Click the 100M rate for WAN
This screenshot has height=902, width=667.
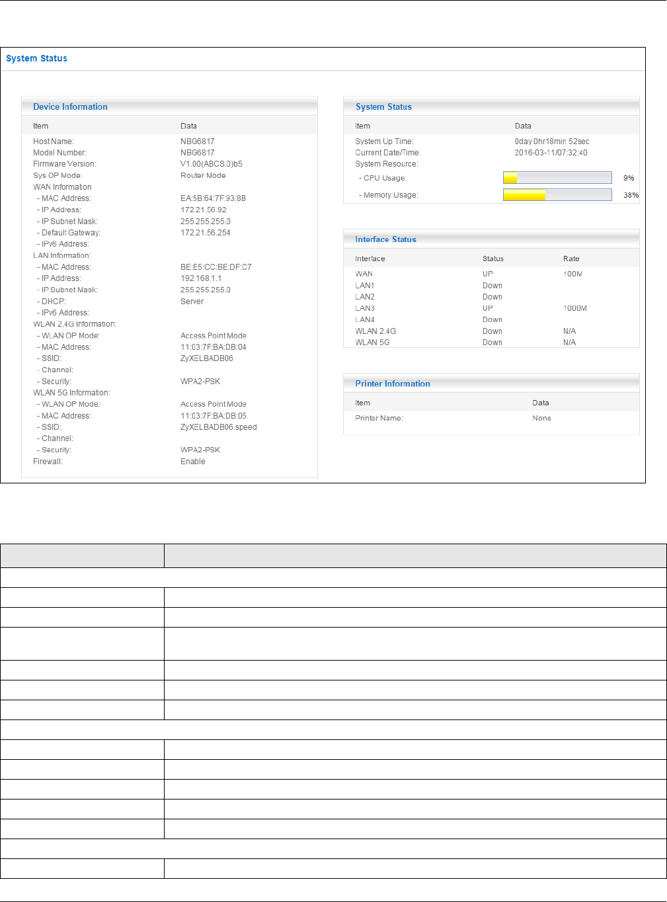(572, 274)
